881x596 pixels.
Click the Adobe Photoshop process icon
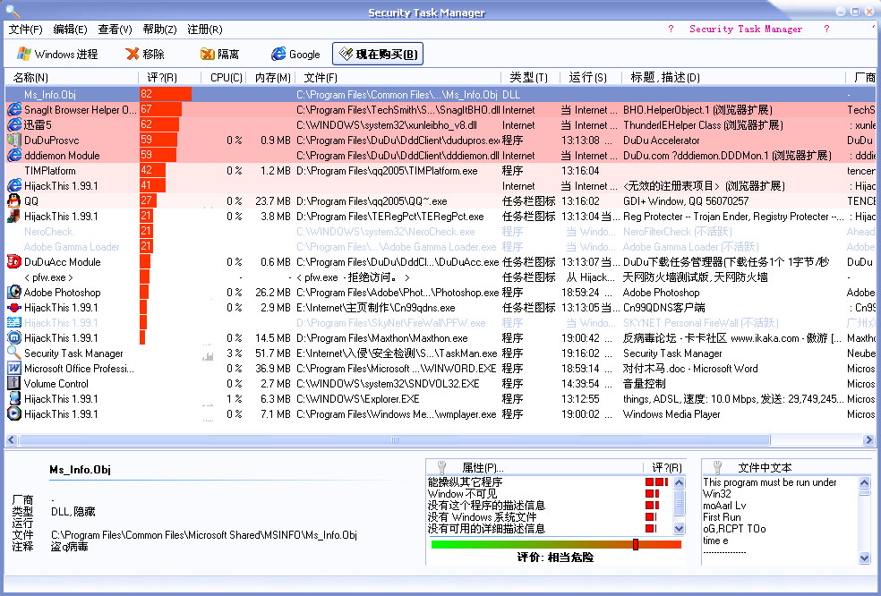pos(14,292)
